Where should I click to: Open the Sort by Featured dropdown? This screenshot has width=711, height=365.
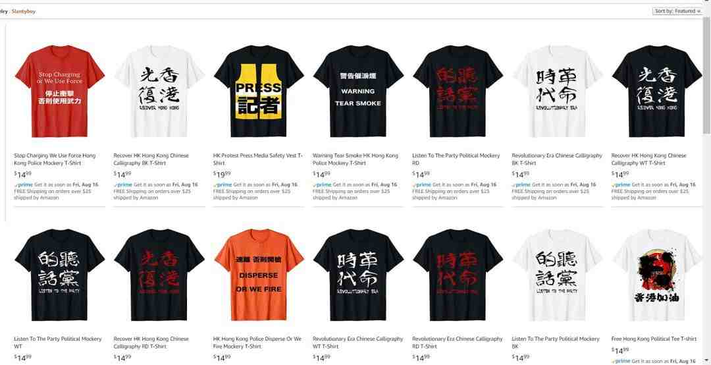point(677,11)
